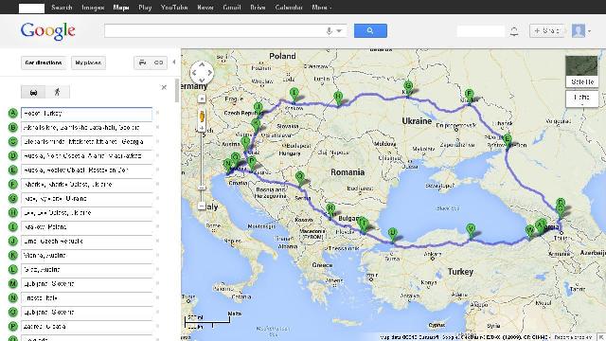Open the notifications bell icon
The image size is (606, 341).
(514, 31)
